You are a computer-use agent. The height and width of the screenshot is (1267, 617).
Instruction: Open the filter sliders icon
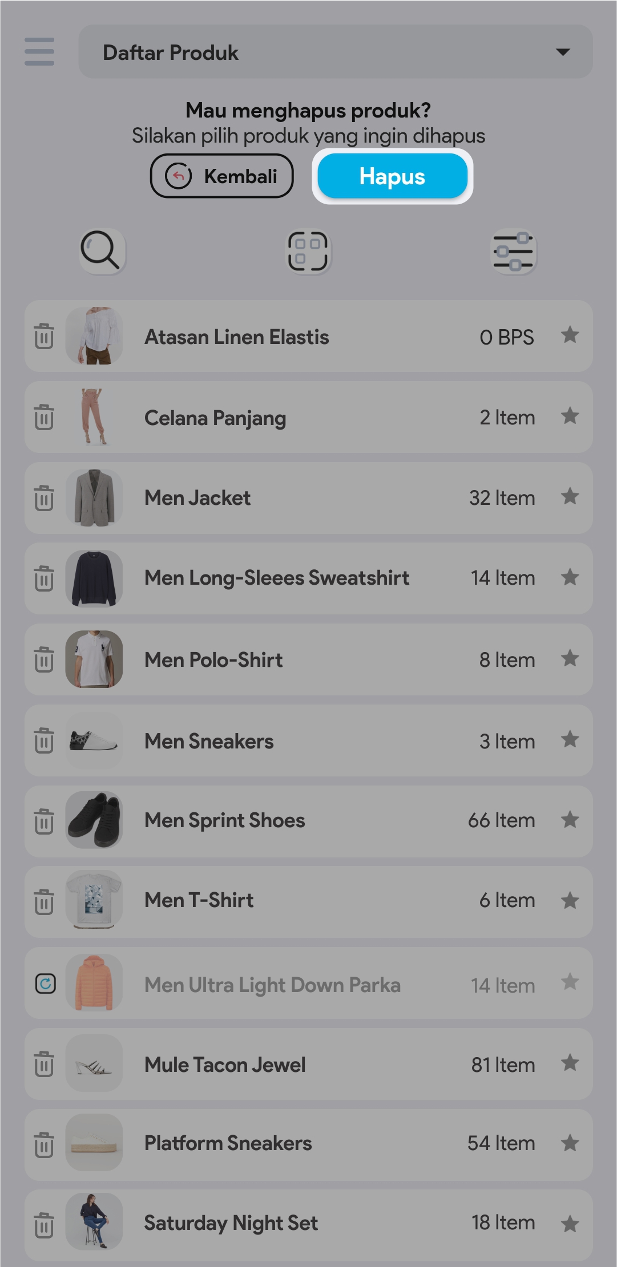click(x=513, y=251)
